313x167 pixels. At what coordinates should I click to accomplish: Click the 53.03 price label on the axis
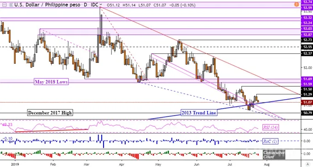coord(307,28)
